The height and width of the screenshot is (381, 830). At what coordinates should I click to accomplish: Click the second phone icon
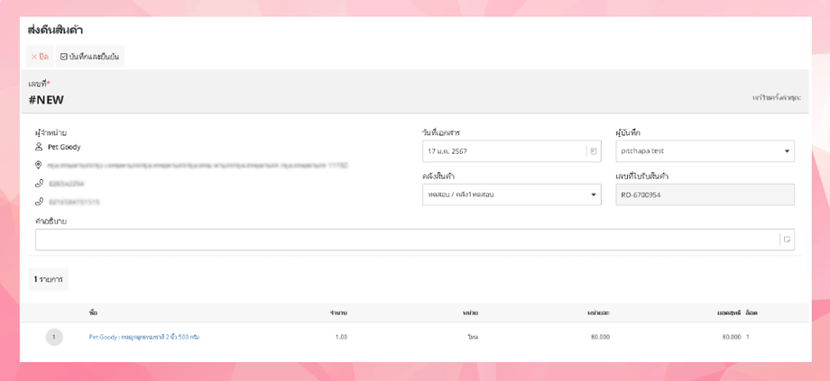click(39, 202)
